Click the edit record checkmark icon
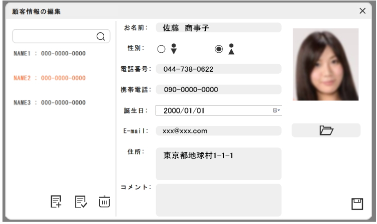 [x=80, y=202]
